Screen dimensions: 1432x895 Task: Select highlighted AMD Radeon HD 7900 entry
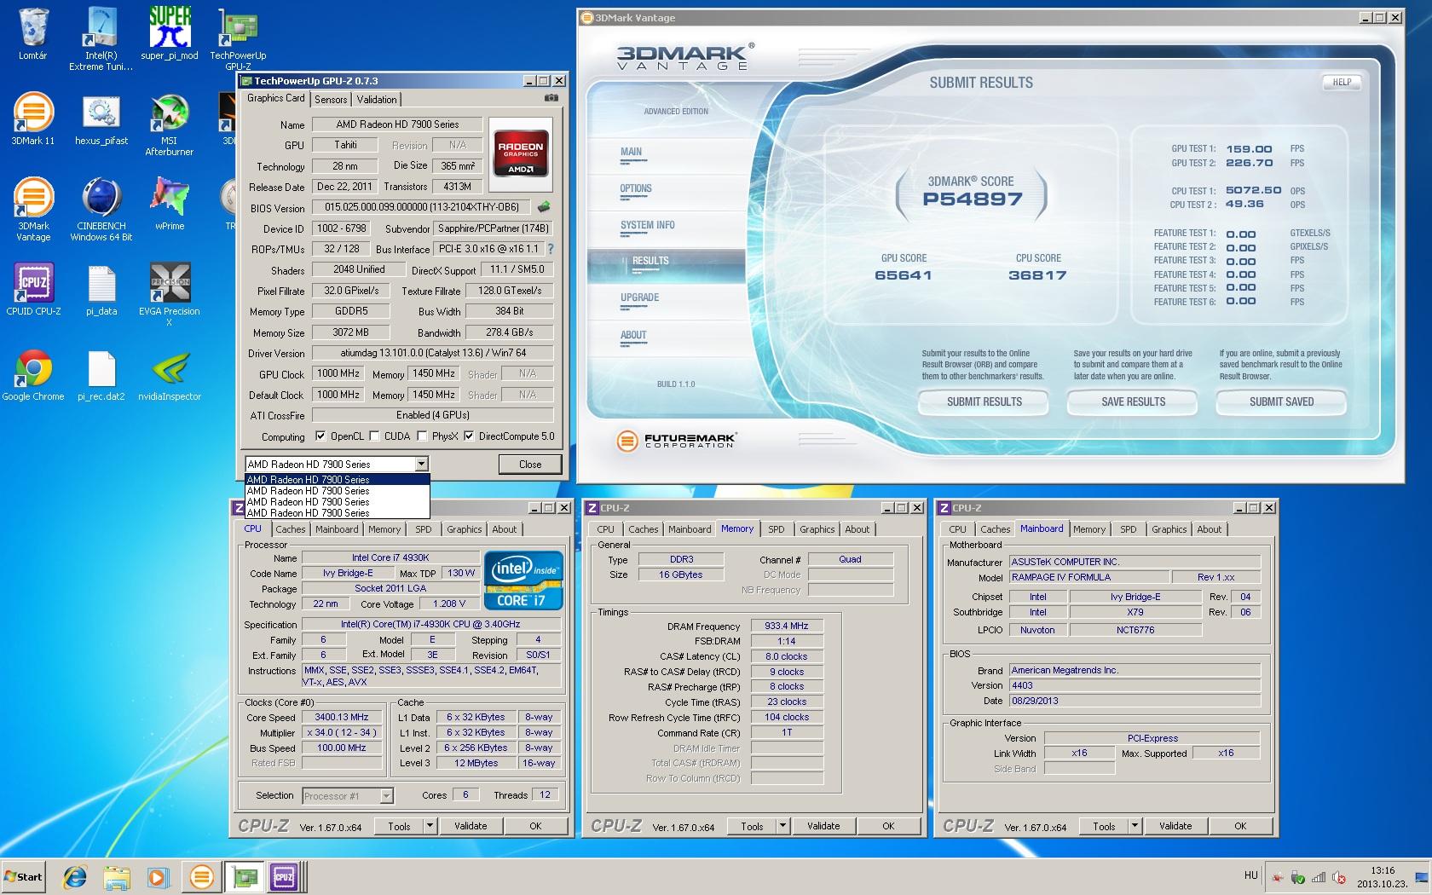click(338, 480)
